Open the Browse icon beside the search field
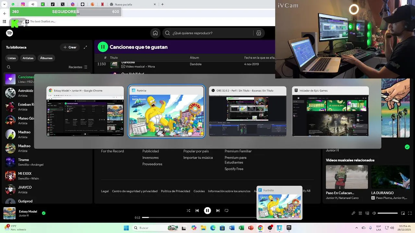This screenshot has height=233, width=415. click(258, 33)
